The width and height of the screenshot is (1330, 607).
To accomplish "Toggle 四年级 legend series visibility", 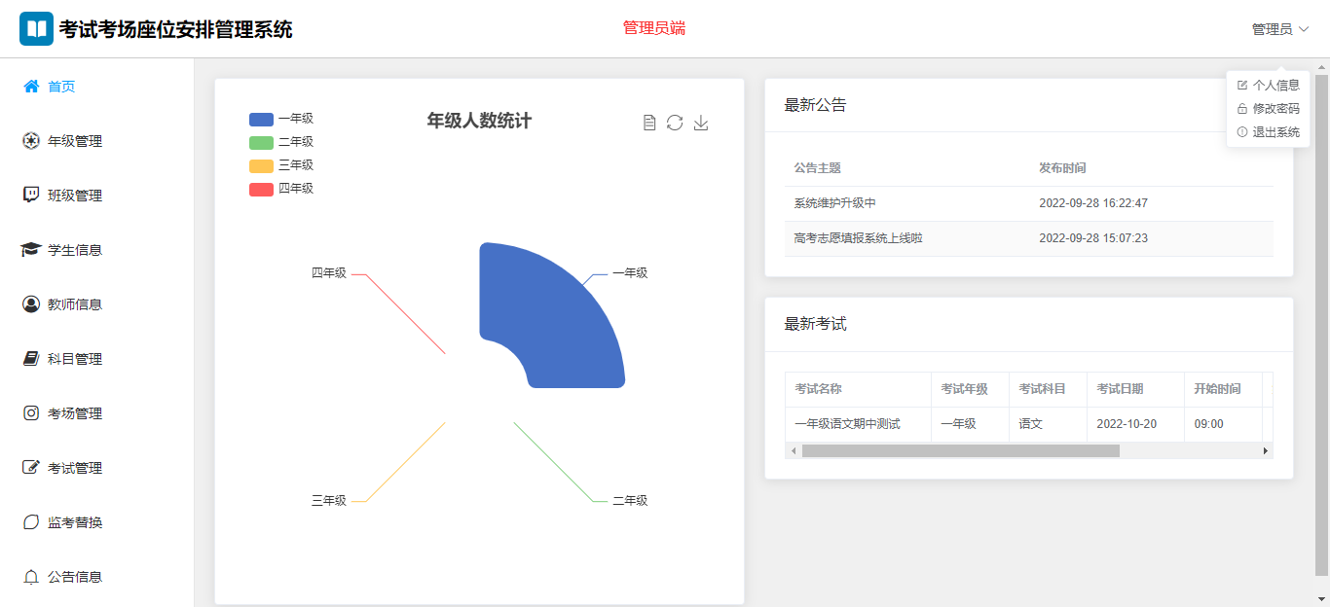I will click(x=281, y=189).
